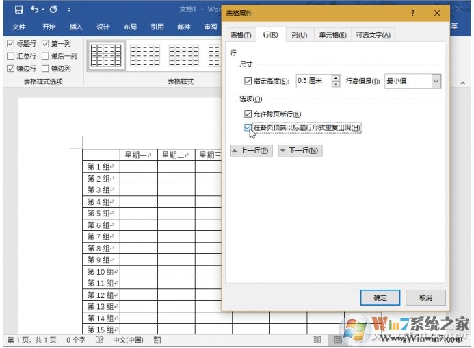474x348 pixels.
Task: Open the 表格 tab in dialog
Action: pyautogui.click(x=241, y=35)
